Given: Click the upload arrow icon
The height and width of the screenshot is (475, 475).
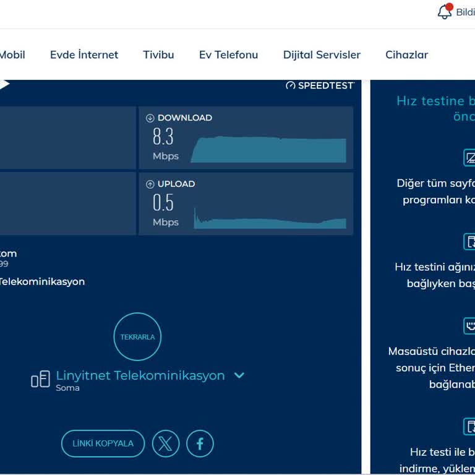Looking at the screenshot, I should [150, 184].
